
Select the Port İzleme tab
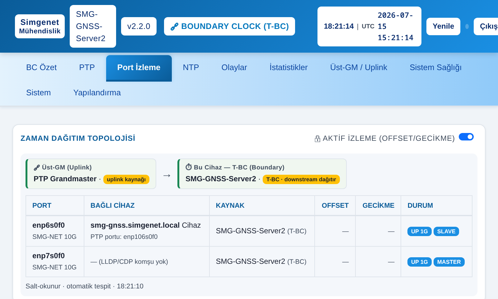[x=139, y=68]
